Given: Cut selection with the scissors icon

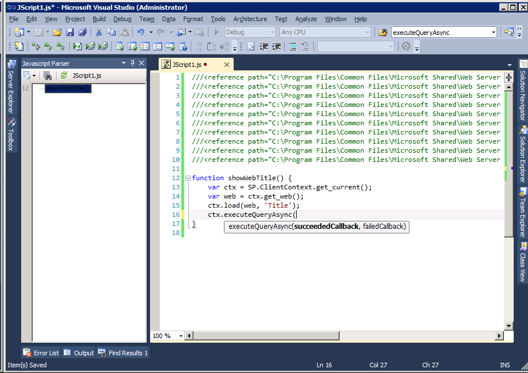Looking at the screenshot, I should tap(98, 32).
